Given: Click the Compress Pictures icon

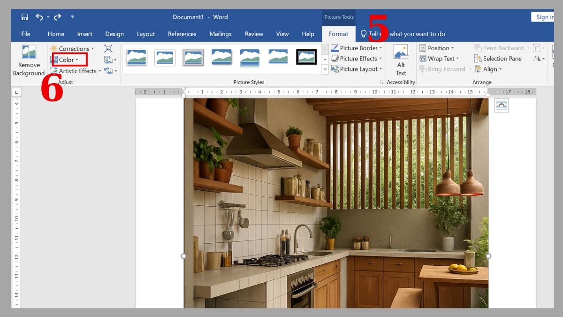Looking at the screenshot, I should [x=108, y=49].
